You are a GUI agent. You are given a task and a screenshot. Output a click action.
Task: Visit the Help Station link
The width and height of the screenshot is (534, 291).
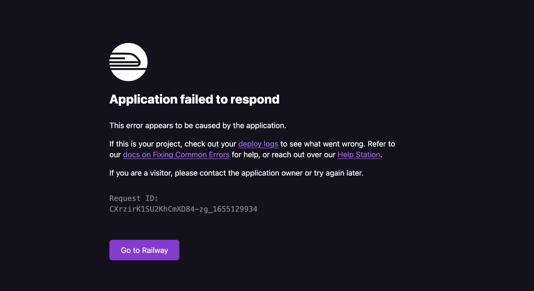click(359, 155)
